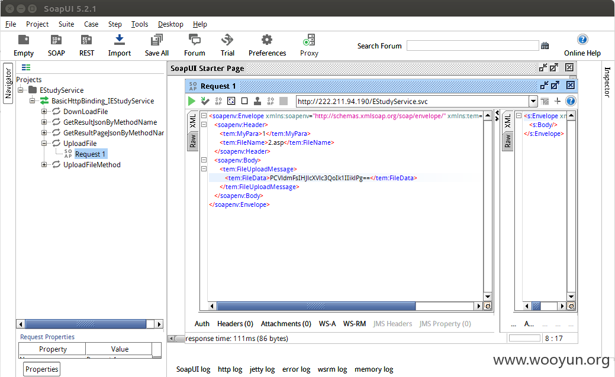Click the Save All toolbar icon

coord(156,45)
